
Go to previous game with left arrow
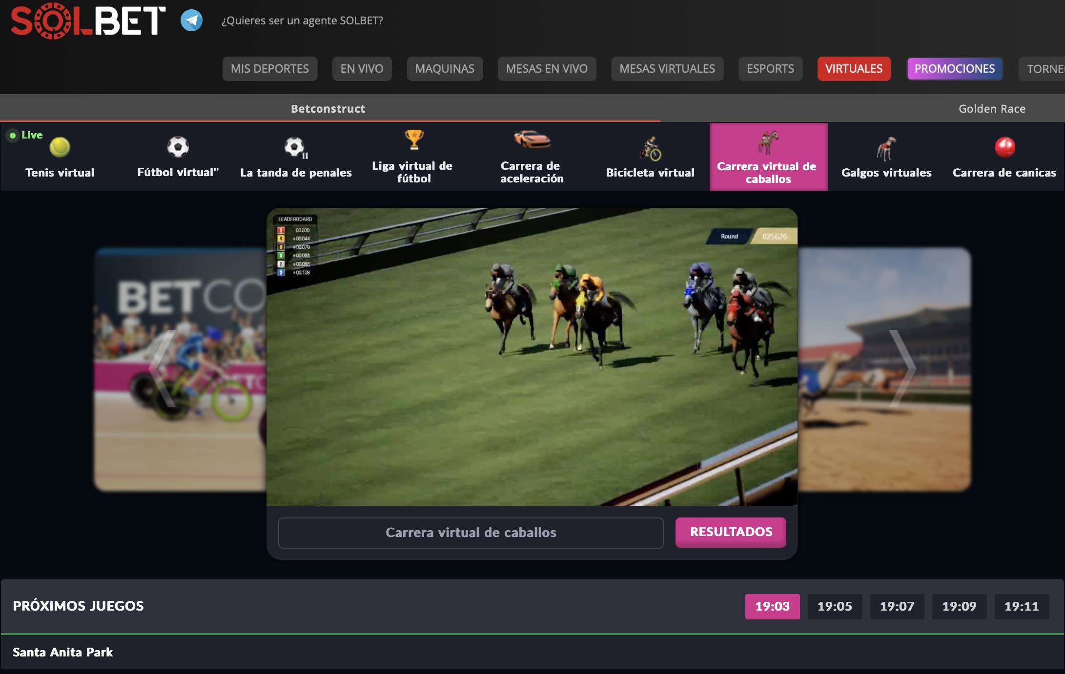tap(163, 368)
